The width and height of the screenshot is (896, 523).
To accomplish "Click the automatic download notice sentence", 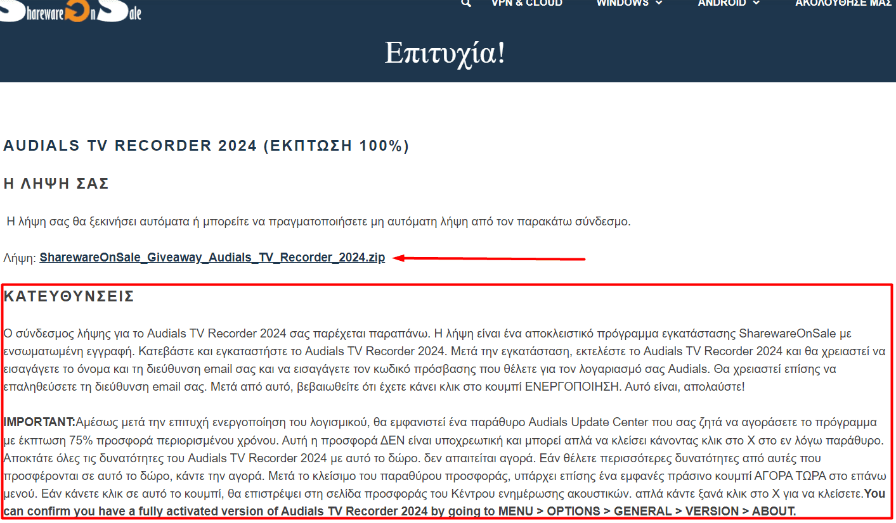I will [319, 222].
